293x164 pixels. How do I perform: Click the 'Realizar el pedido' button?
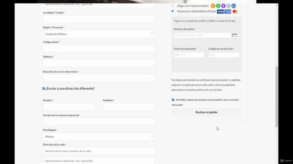click(206, 113)
